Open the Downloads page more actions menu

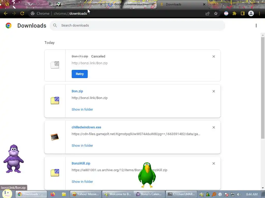(256, 26)
